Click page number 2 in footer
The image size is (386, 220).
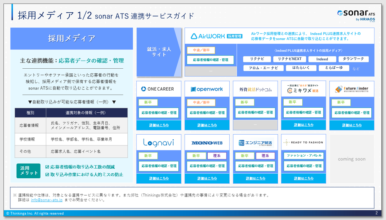[x=376, y=213]
